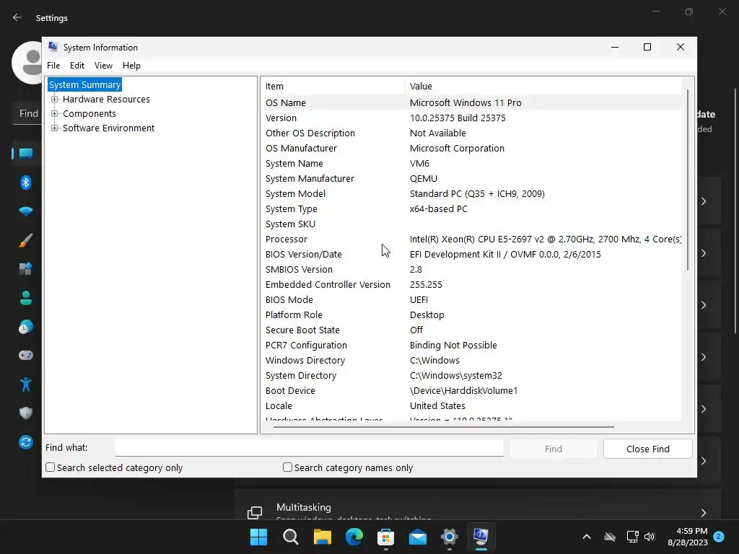Viewport: 739px width, 554px height.
Task: Open Network & internet Wi-Fi icon in Settings
Action: pyautogui.click(x=25, y=211)
